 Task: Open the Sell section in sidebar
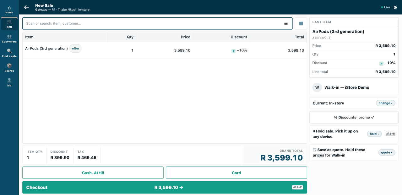click(9, 24)
